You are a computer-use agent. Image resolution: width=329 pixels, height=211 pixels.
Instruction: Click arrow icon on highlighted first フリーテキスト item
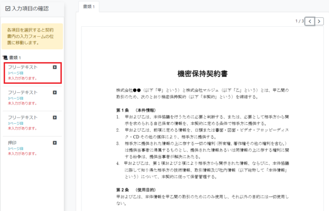pos(55,67)
